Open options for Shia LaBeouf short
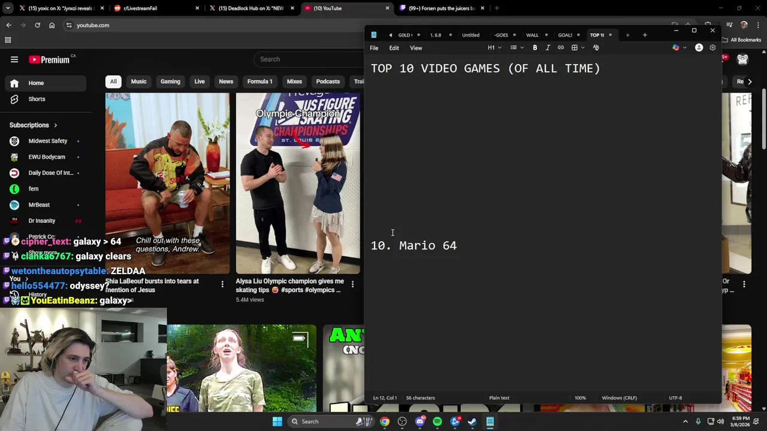This screenshot has height=431, width=767. (222, 284)
